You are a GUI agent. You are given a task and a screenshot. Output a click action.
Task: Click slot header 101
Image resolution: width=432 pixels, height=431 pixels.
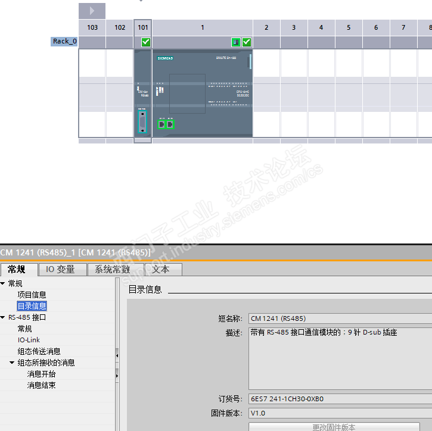pyautogui.click(x=143, y=27)
